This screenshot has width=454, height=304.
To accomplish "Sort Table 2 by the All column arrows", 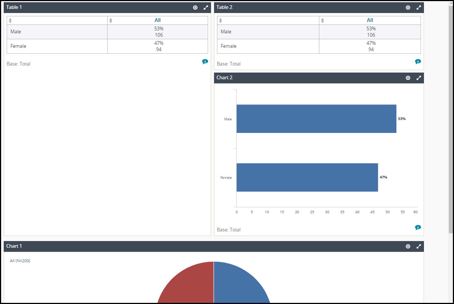I will [322, 20].
